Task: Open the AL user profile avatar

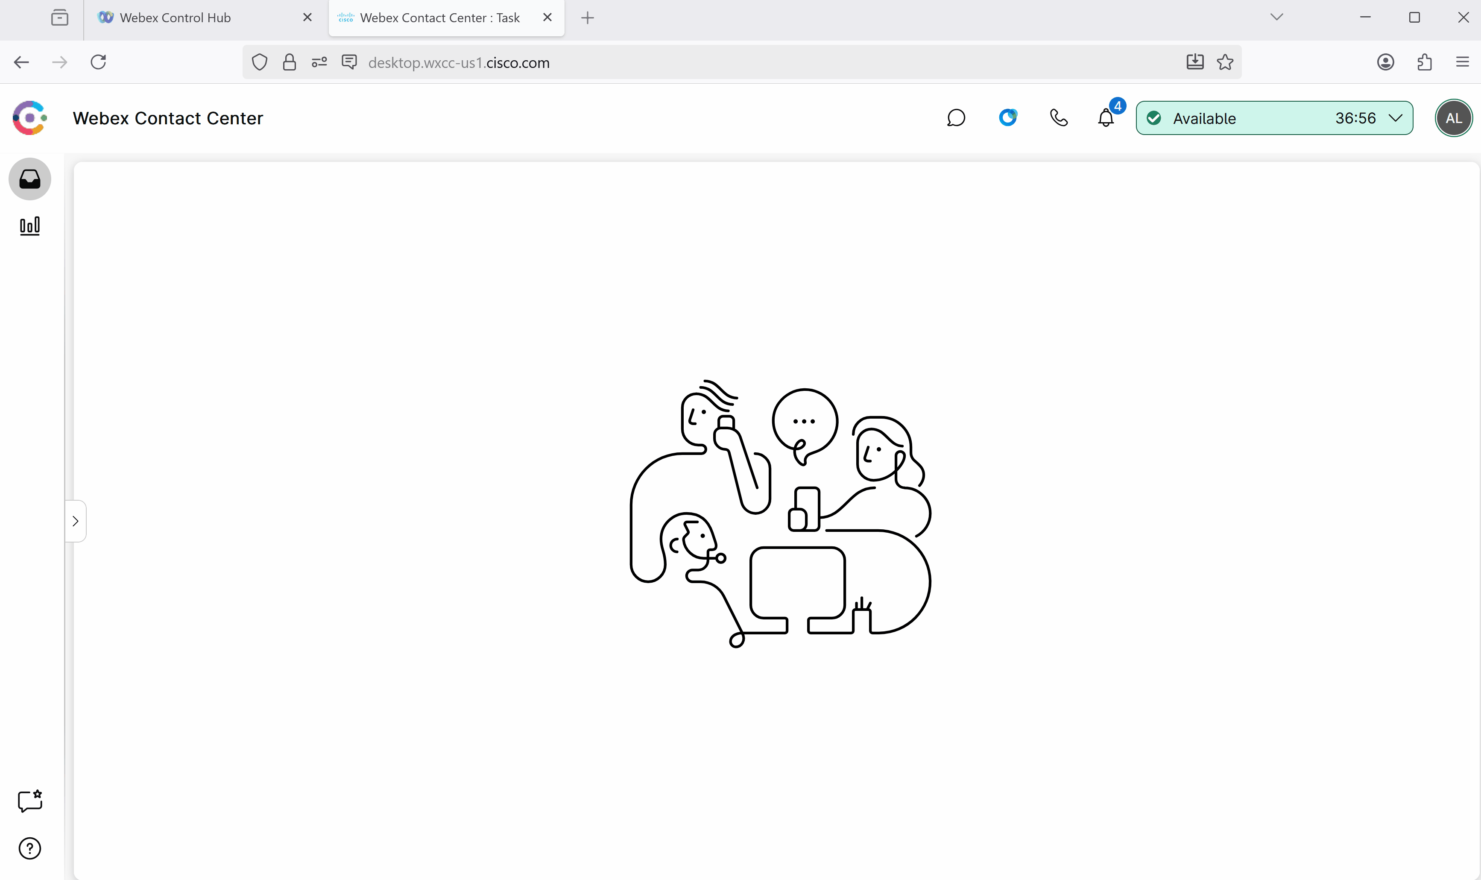Action: click(x=1453, y=118)
